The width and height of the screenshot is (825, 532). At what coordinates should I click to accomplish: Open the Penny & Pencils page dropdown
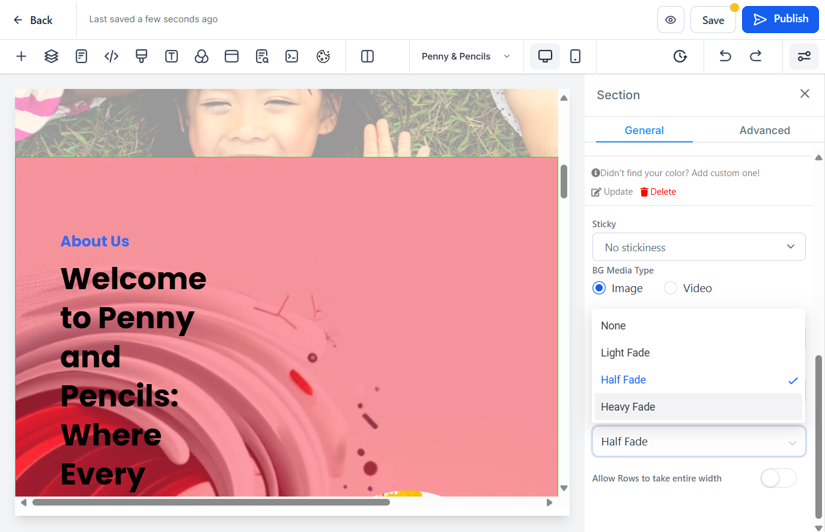point(466,57)
